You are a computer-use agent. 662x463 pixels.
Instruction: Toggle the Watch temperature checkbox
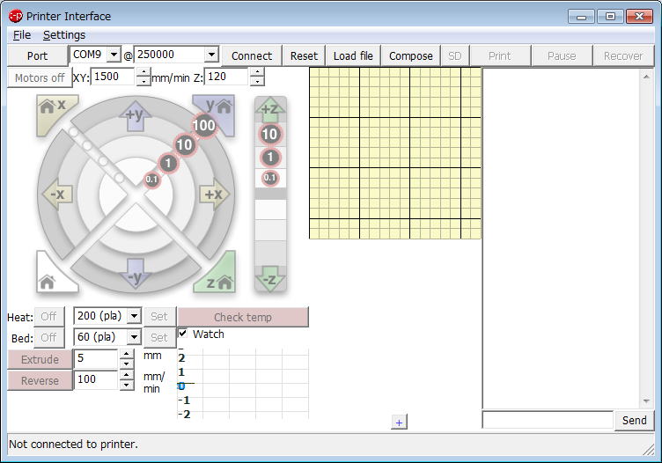[183, 333]
